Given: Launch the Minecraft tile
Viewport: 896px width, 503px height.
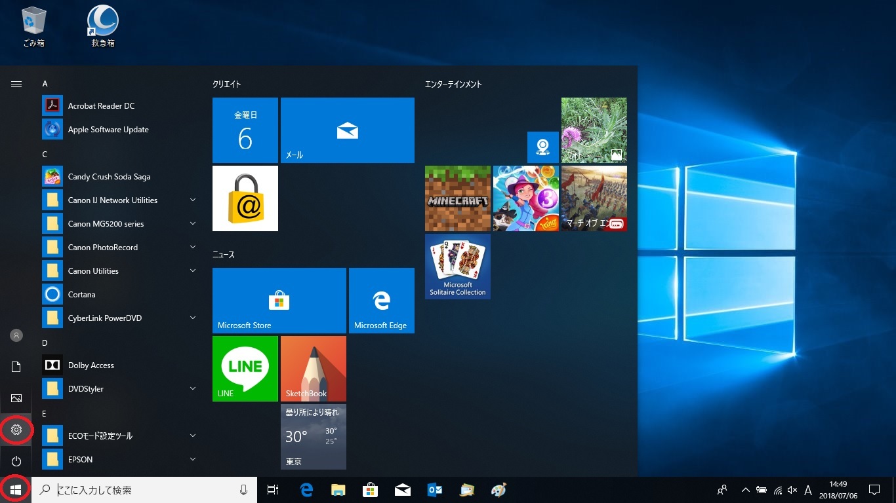Looking at the screenshot, I should 458,198.
